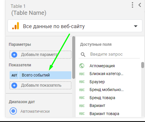The width and height of the screenshot is (145, 122).
Task: Click the 'Добавьте показатель' field
Action: (x=40, y=85)
